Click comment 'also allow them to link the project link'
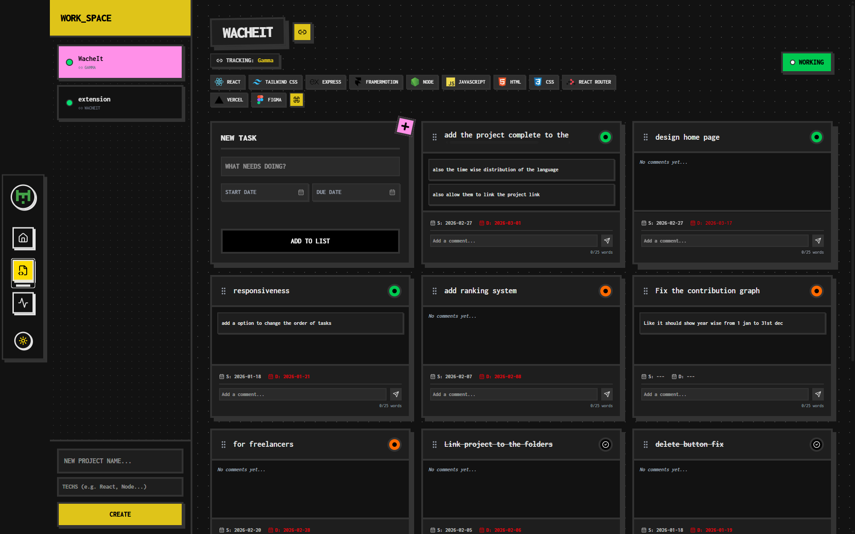855x534 pixels. point(521,194)
